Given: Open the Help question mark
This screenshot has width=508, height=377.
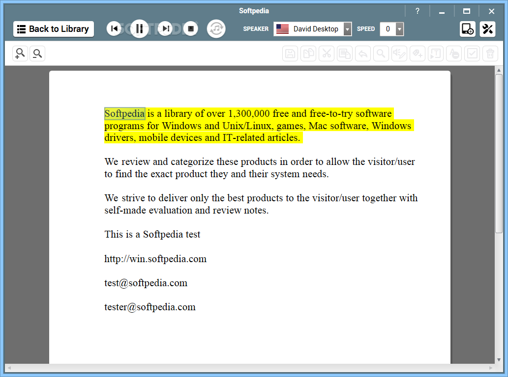Looking at the screenshot, I should (x=418, y=11).
